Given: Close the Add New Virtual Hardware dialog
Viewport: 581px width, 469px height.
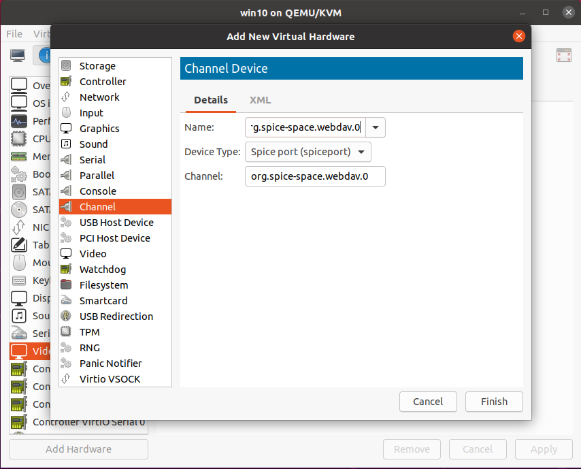Looking at the screenshot, I should 518,36.
